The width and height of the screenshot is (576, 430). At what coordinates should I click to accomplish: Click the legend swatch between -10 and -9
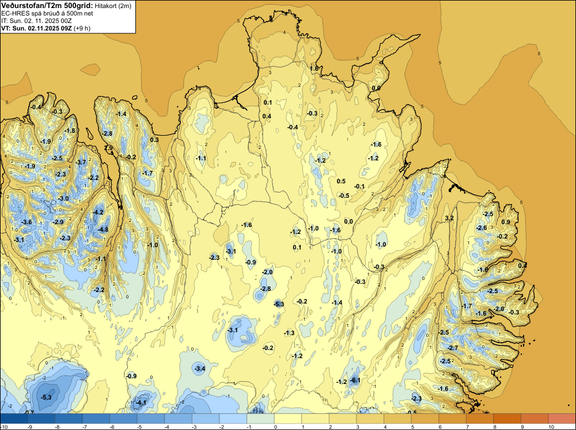(x=14, y=419)
